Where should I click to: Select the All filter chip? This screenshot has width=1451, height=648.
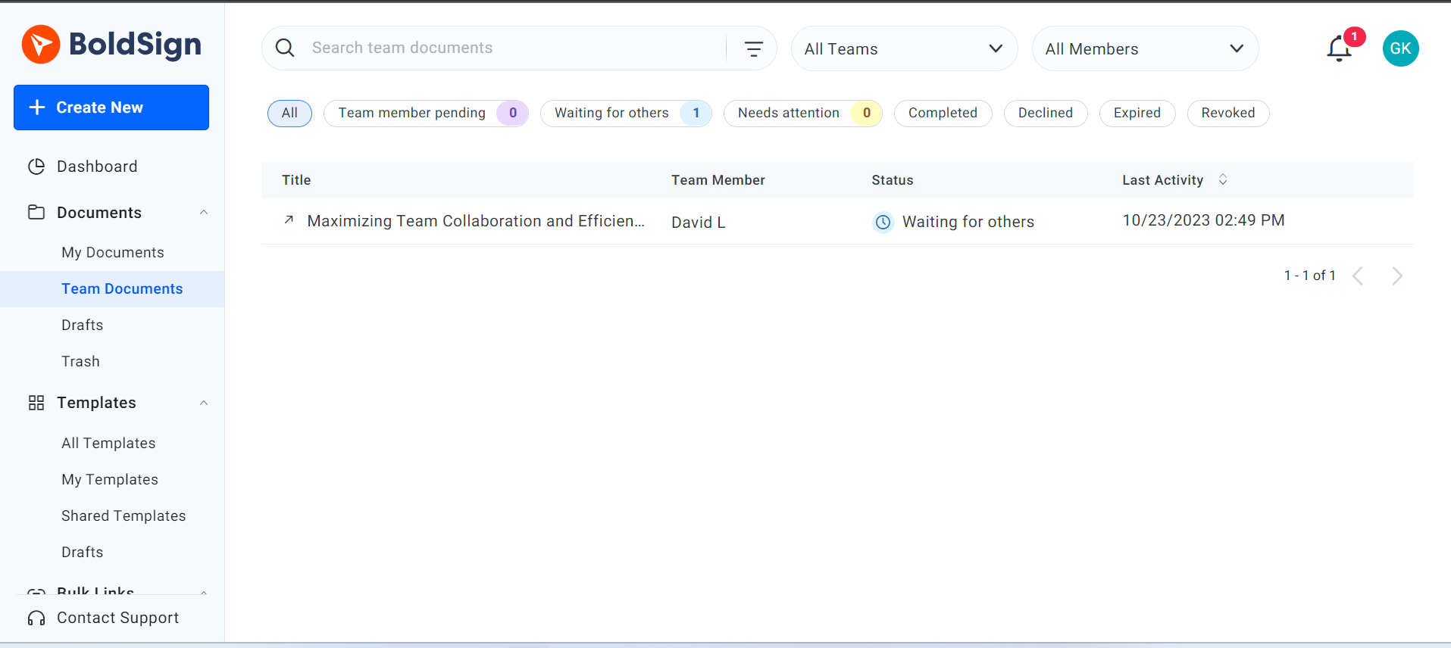[289, 113]
